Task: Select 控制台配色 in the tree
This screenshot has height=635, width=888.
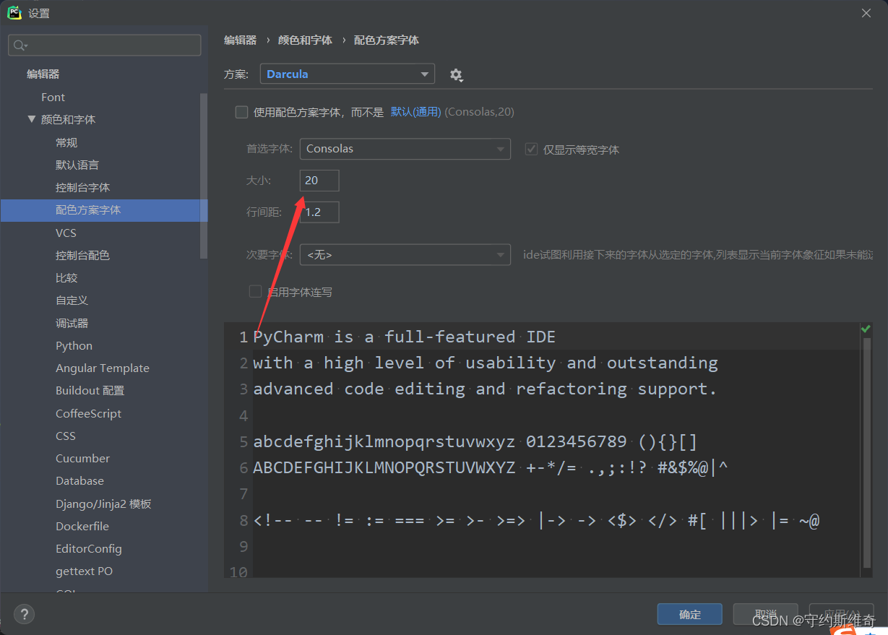Action: pos(83,255)
